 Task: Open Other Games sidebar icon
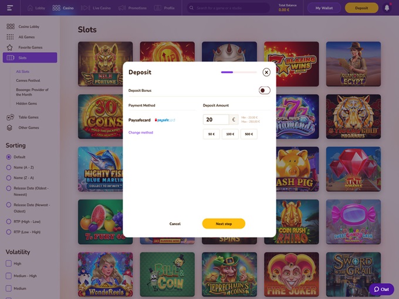[x=10, y=128]
